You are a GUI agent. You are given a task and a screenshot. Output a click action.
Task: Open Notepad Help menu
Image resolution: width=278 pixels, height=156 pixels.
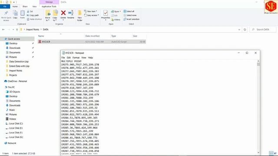tap(90, 58)
